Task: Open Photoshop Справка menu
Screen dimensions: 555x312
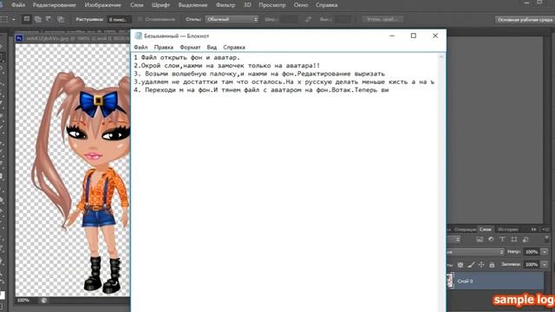Action: tap(326, 5)
